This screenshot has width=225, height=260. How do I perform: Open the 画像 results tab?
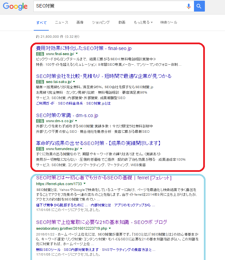pos(80,22)
